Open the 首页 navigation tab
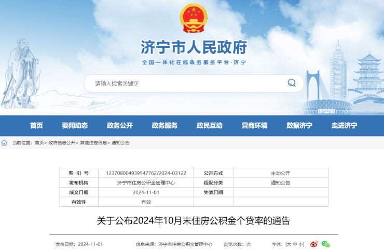The image size is (384, 252). [x=36, y=125]
